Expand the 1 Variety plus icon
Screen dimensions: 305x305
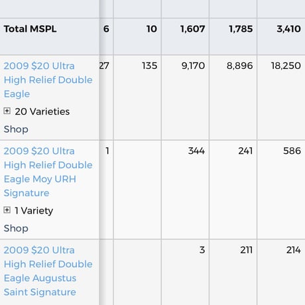(7, 210)
